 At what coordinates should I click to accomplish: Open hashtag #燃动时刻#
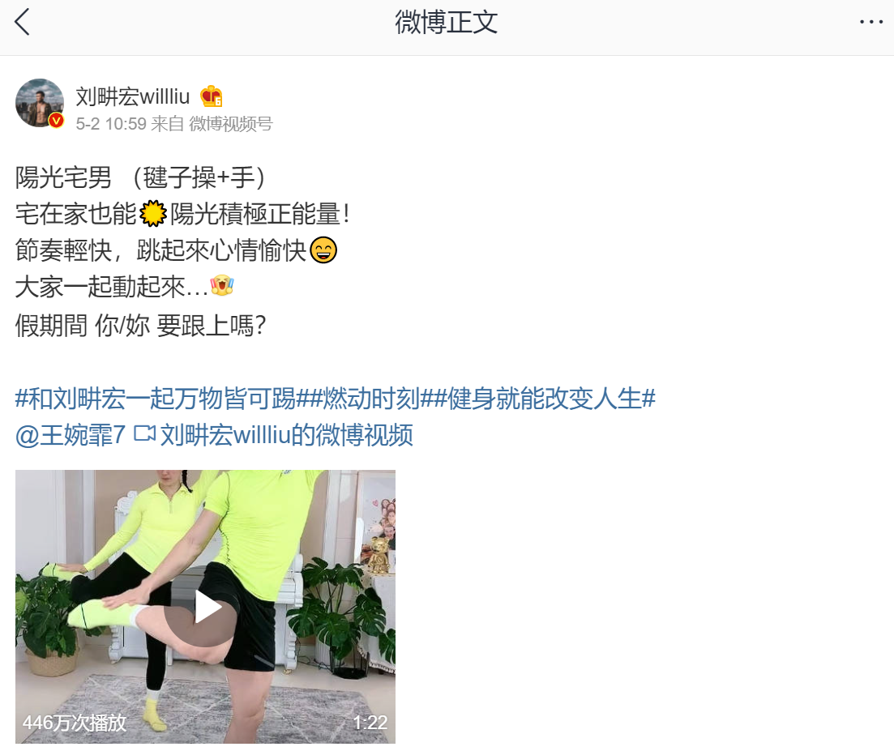tap(372, 399)
